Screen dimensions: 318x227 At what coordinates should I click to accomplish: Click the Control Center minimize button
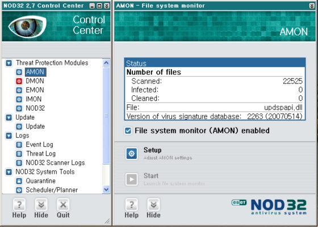92,6
